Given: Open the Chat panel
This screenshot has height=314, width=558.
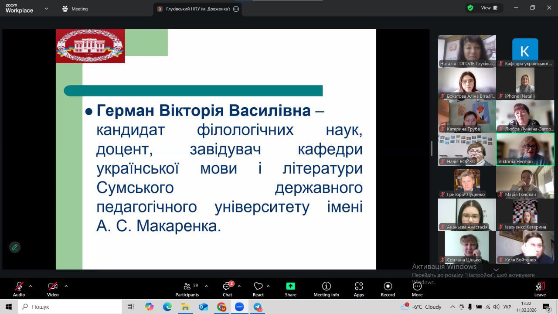Looking at the screenshot, I should [x=227, y=289].
